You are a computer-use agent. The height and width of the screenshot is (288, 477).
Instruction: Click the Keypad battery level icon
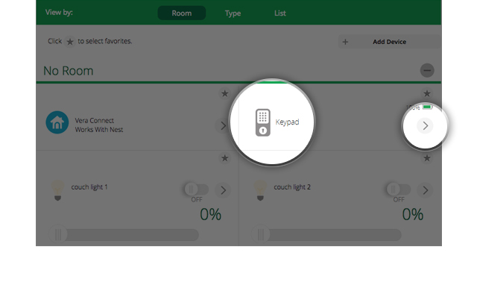point(427,107)
